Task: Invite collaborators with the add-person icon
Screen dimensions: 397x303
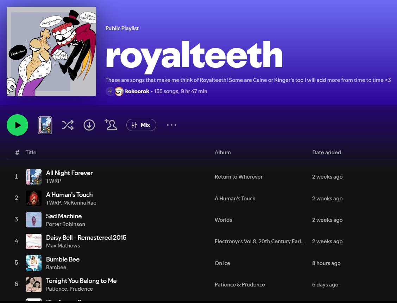Action: (x=111, y=125)
